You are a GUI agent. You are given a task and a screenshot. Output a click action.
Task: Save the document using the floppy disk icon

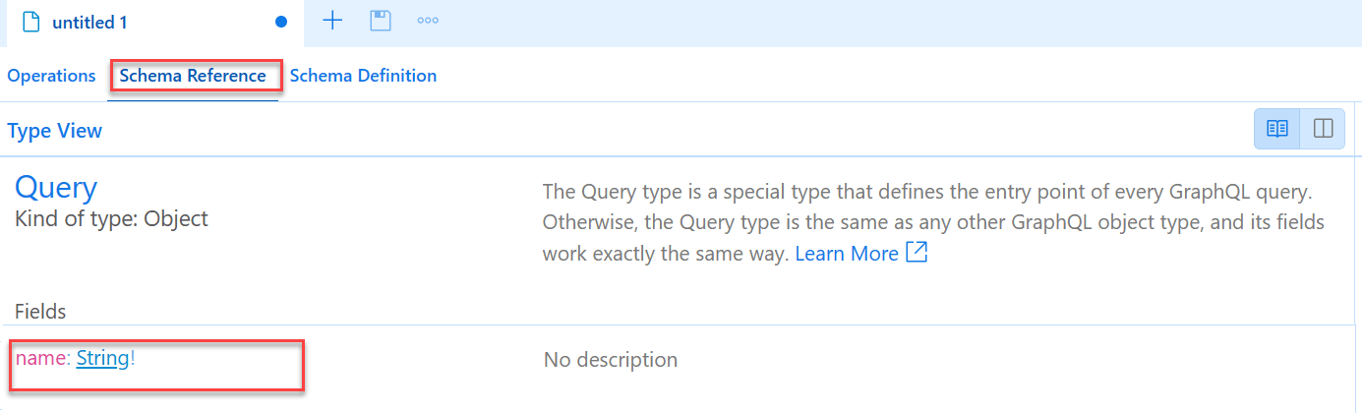[x=381, y=21]
